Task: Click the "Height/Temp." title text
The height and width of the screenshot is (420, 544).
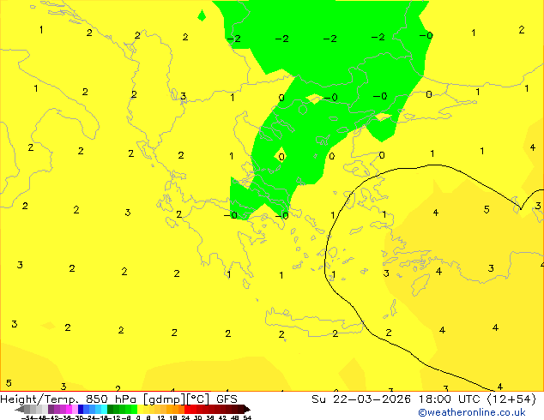Action: pos(39,399)
